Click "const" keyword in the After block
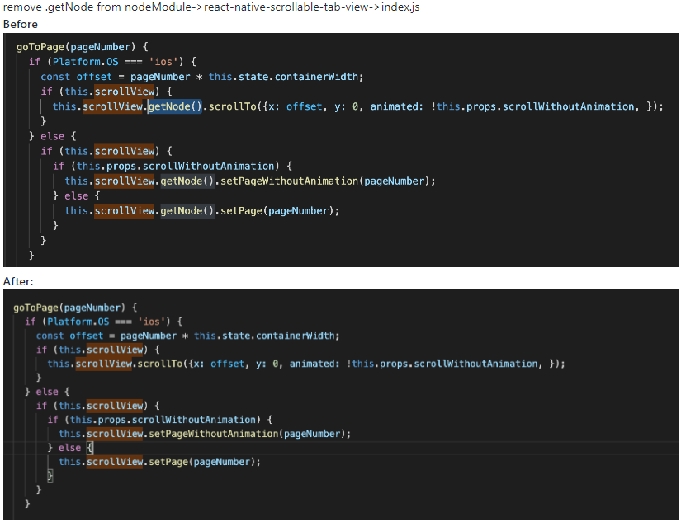Image resolution: width=681 pixels, height=522 pixels. click(50, 336)
